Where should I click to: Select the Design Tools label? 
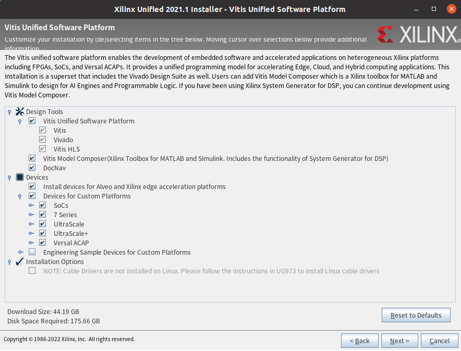click(44, 112)
